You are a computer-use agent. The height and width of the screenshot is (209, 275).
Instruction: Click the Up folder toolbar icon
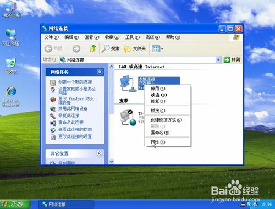click(93, 48)
